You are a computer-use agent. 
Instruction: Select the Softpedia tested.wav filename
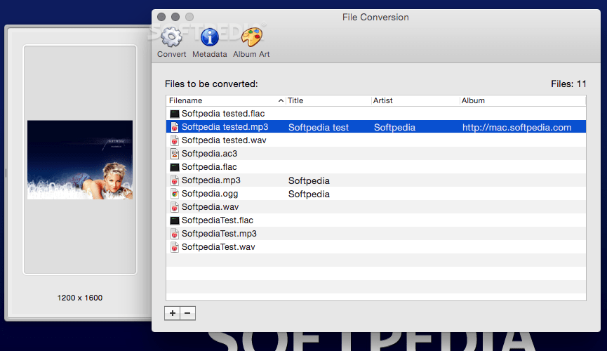(224, 140)
